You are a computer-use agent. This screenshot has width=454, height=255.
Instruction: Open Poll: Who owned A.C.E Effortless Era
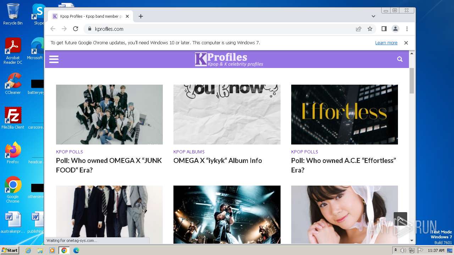click(344, 165)
